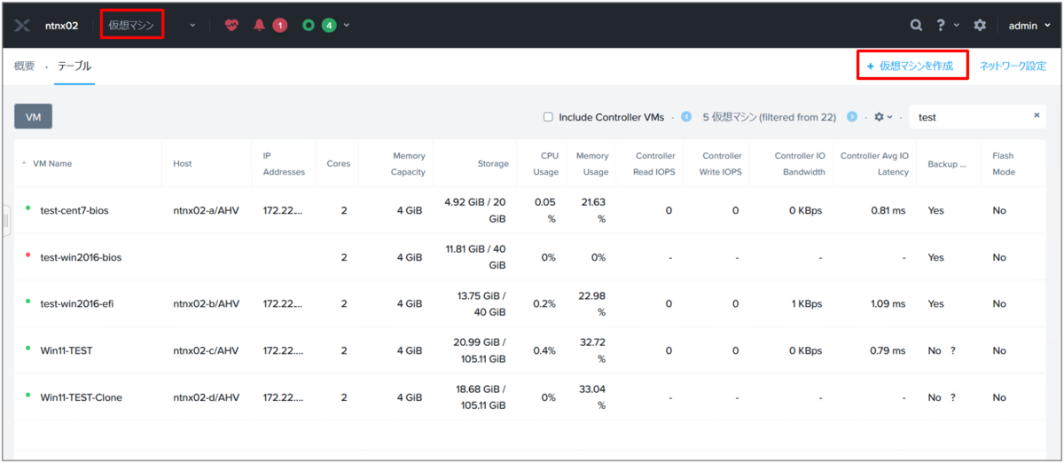Image resolution: width=1064 pixels, height=463 pixels.
Task: Sort by Memory Capacity column header
Action: [x=409, y=163]
